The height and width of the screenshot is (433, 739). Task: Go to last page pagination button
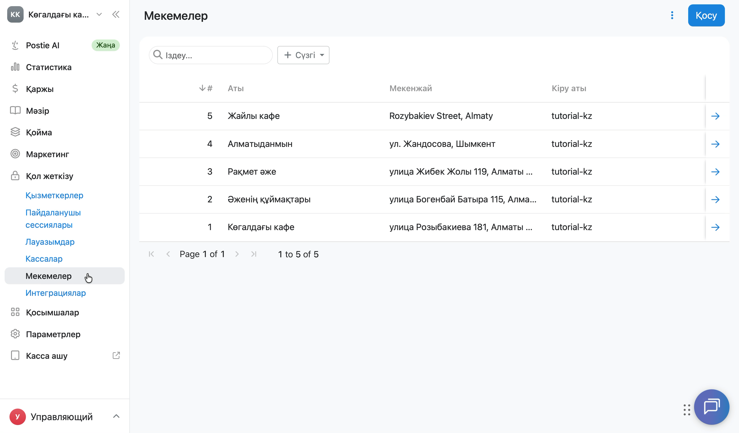pyautogui.click(x=254, y=254)
